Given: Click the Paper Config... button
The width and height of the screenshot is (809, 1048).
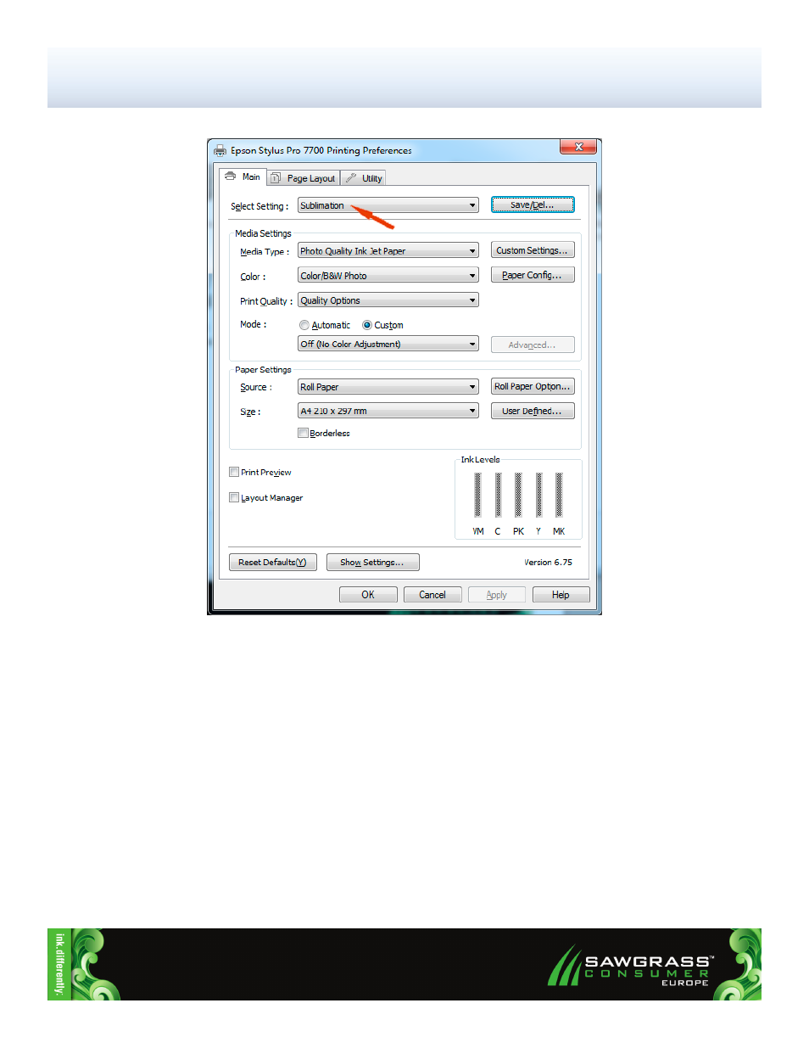Looking at the screenshot, I should click(x=533, y=275).
